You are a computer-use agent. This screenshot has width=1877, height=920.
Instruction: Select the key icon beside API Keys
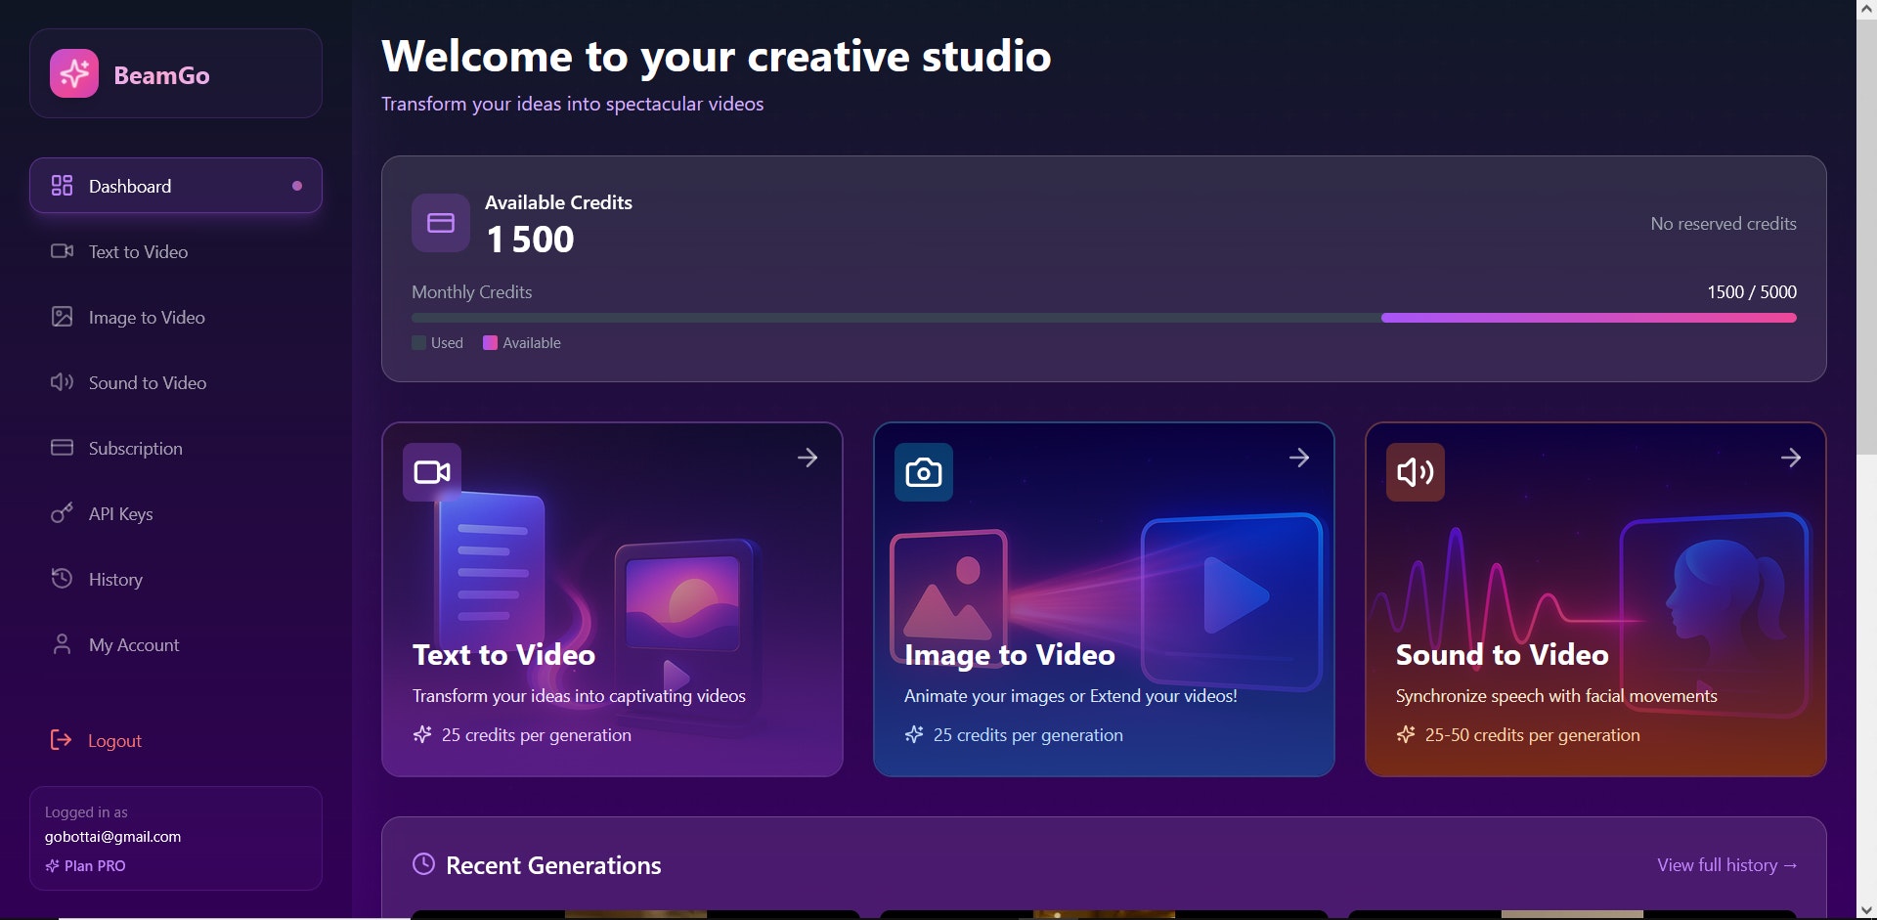coord(62,513)
